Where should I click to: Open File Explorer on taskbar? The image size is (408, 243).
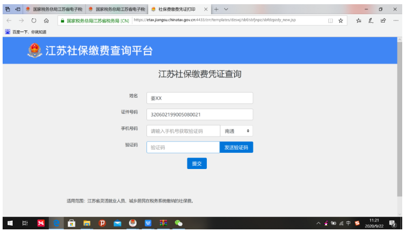pos(87,223)
